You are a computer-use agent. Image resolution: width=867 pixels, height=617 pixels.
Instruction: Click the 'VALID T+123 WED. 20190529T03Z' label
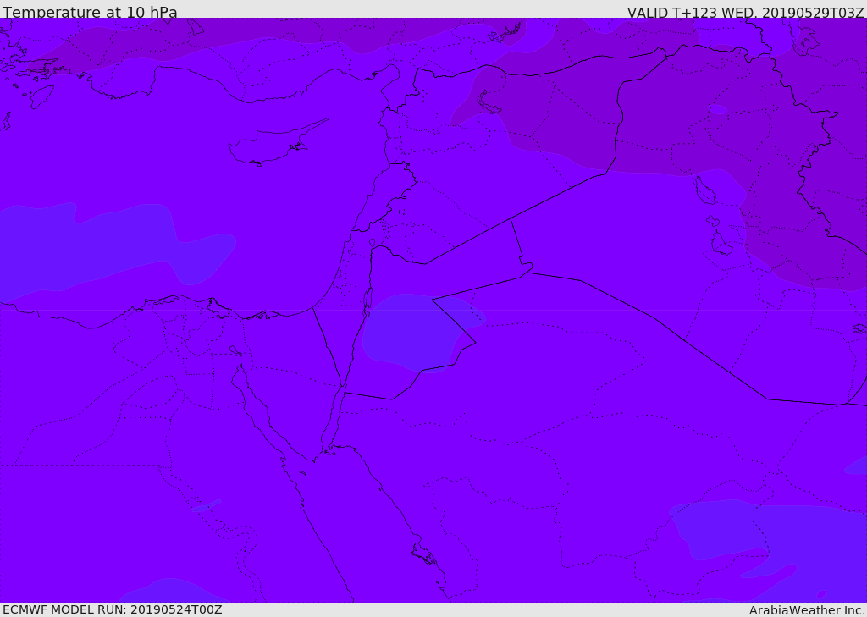745,12
